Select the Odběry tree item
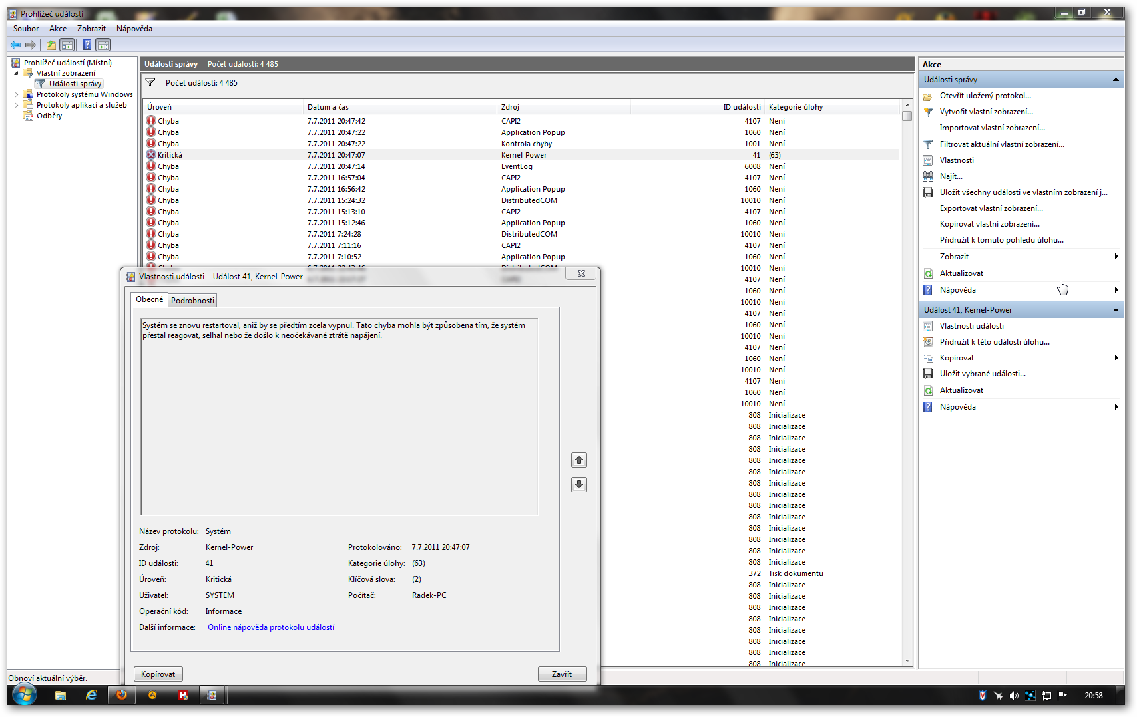The image size is (1137, 717). pyautogui.click(x=49, y=116)
